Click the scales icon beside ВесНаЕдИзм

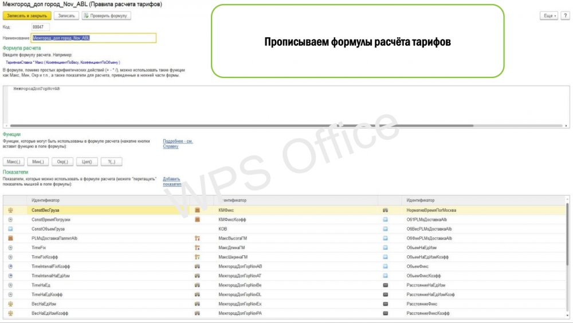tap(10, 303)
